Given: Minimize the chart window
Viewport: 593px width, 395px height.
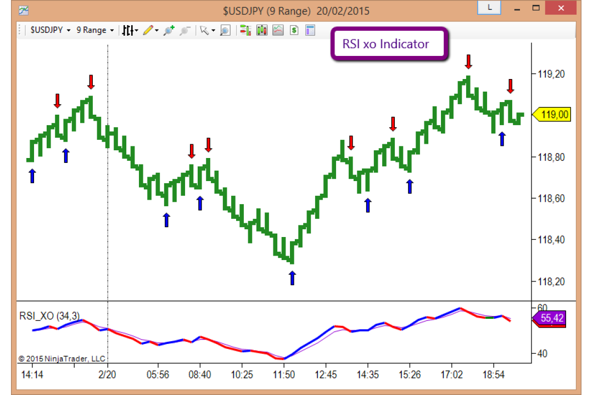Looking at the screenshot, I should [517, 8].
